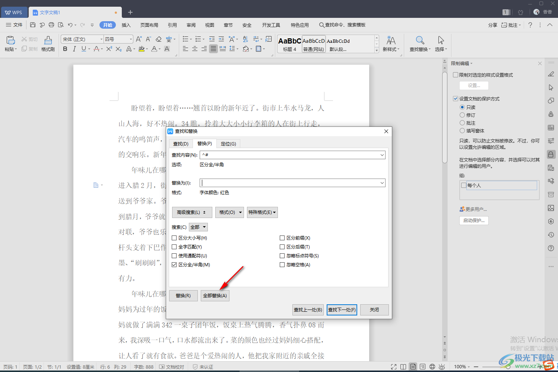Open the 文件 menu
The width and height of the screenshot is (558, 372).
(14, 25)
